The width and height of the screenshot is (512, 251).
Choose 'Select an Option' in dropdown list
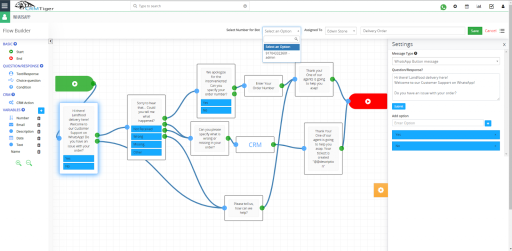click(281, 46)
